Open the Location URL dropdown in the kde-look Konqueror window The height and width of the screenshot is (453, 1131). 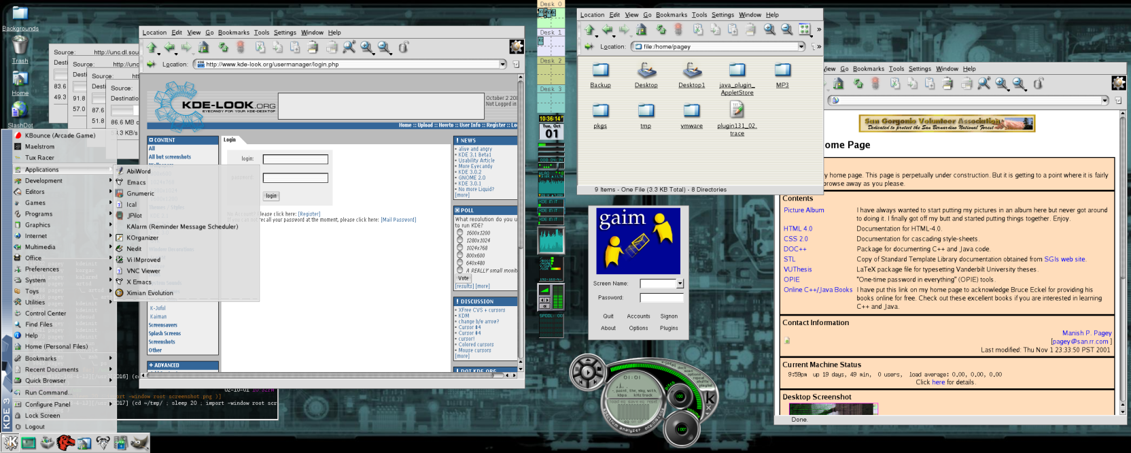click(x=503, y=64)
